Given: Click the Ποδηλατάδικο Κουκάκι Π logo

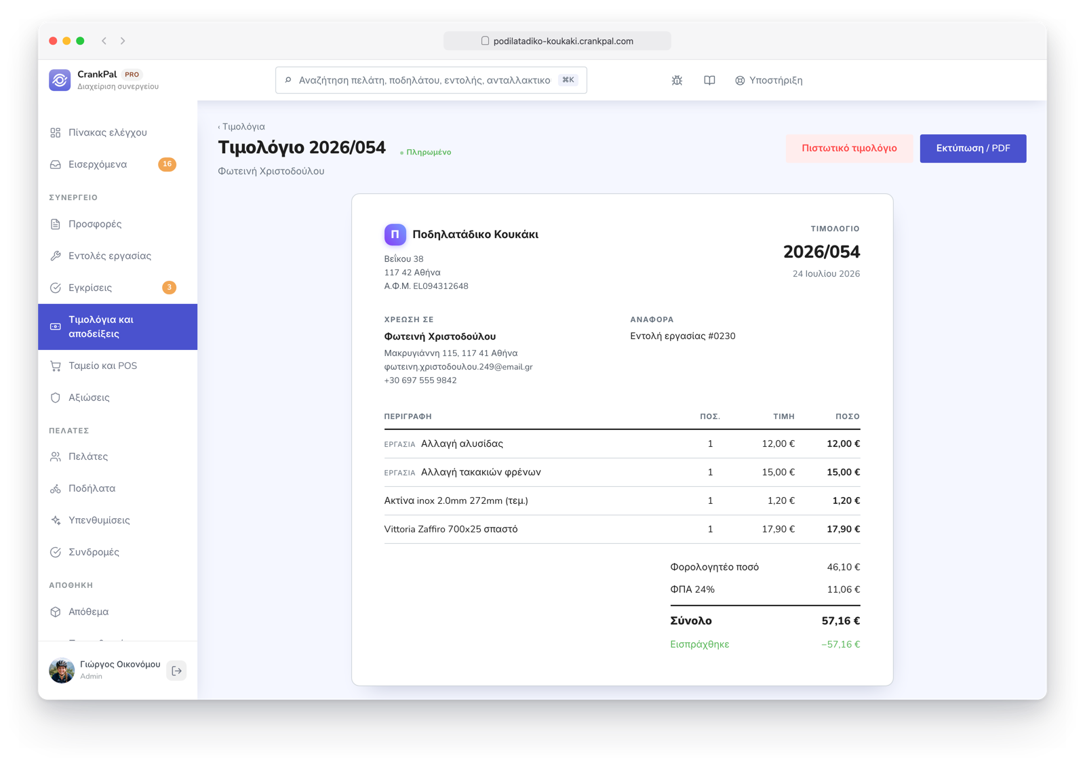Looking at the screenshot, I should pyautogui.click(x=395, y=235).
